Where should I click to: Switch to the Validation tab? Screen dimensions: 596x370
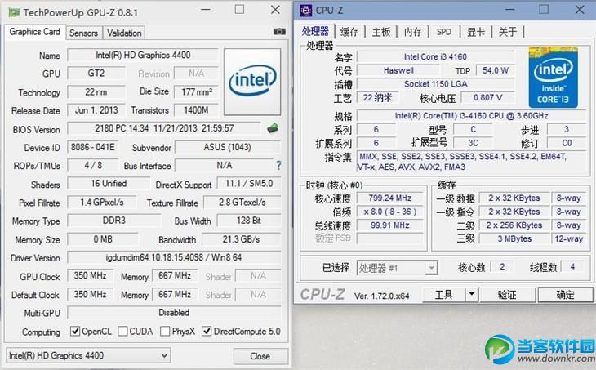point(124,33)
